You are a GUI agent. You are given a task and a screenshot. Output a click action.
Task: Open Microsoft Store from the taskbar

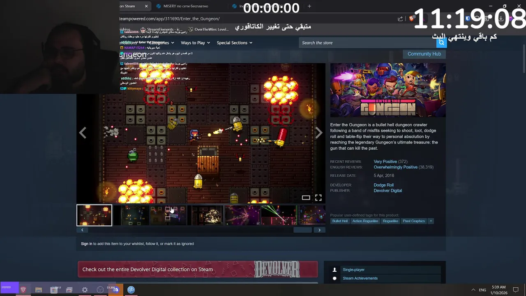[54, 290]
